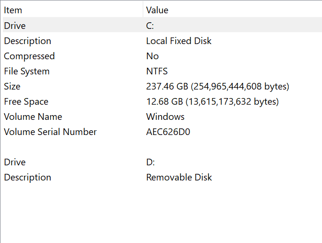322x243 pixels.
Task: Click the 'Windows' volume name value
Action: coord(165,117)
